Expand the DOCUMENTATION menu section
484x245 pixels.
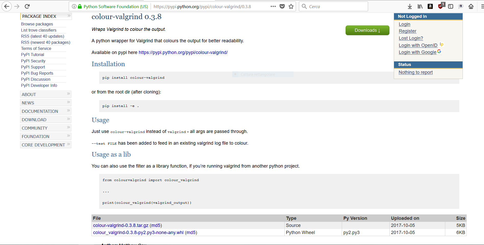click(46, 111)
